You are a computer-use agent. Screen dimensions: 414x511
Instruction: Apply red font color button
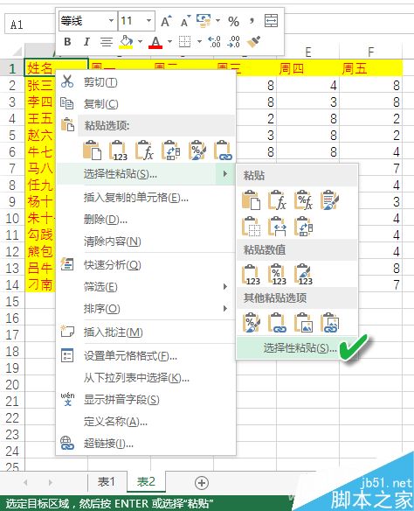click(155, 42)
